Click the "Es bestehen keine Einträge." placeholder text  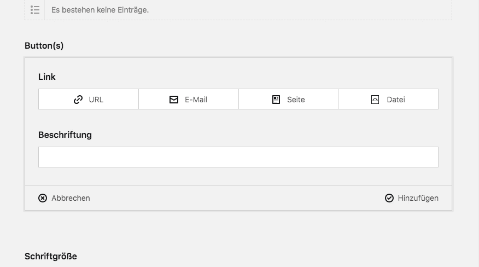(x=100, y=10)
